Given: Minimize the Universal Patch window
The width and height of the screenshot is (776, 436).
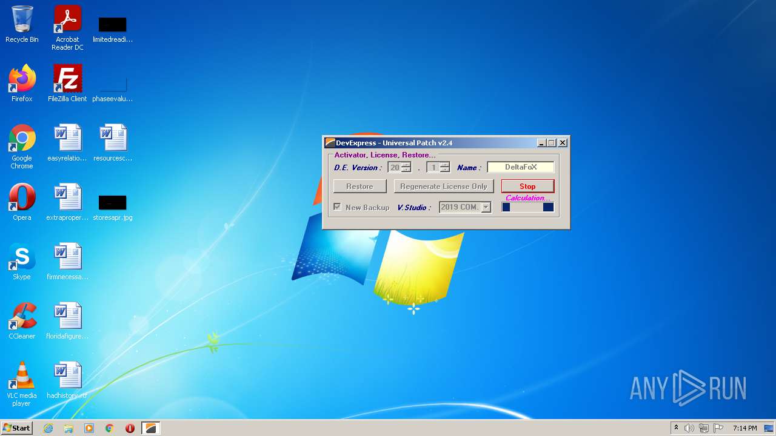Looking at the screenshot, I should click(541, 143).
